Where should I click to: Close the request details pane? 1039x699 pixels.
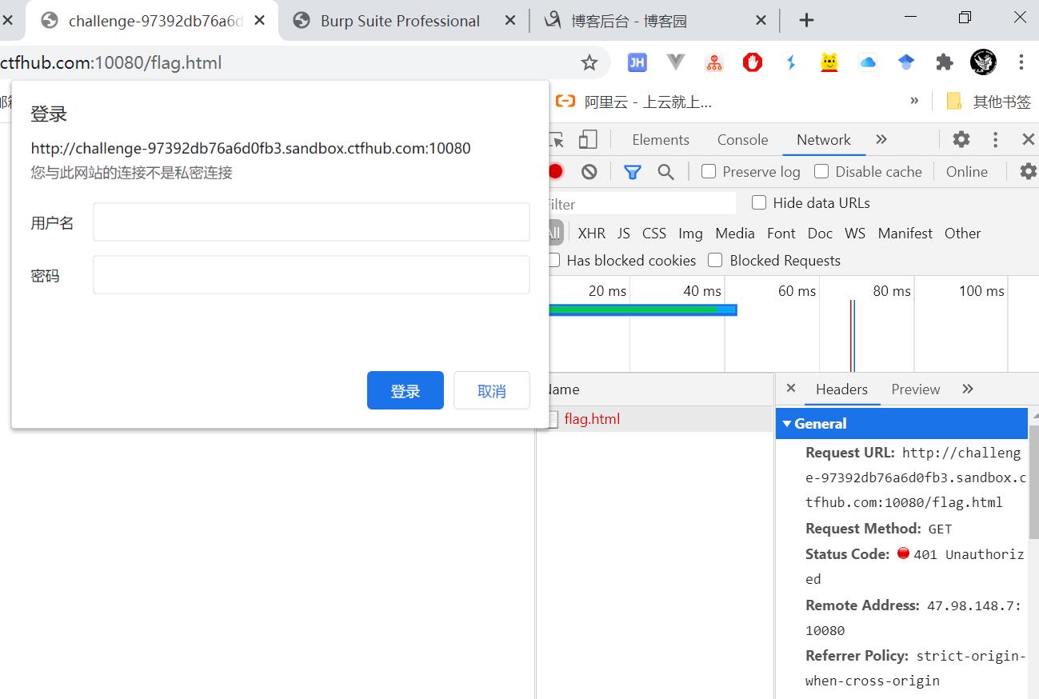click(791, 389)
